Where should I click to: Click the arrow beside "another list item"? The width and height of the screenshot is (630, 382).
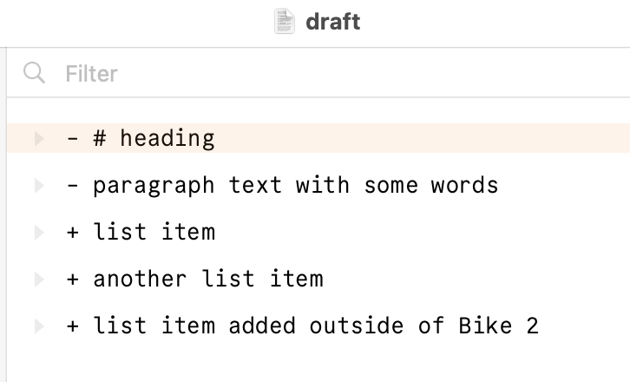coord(38,279)
